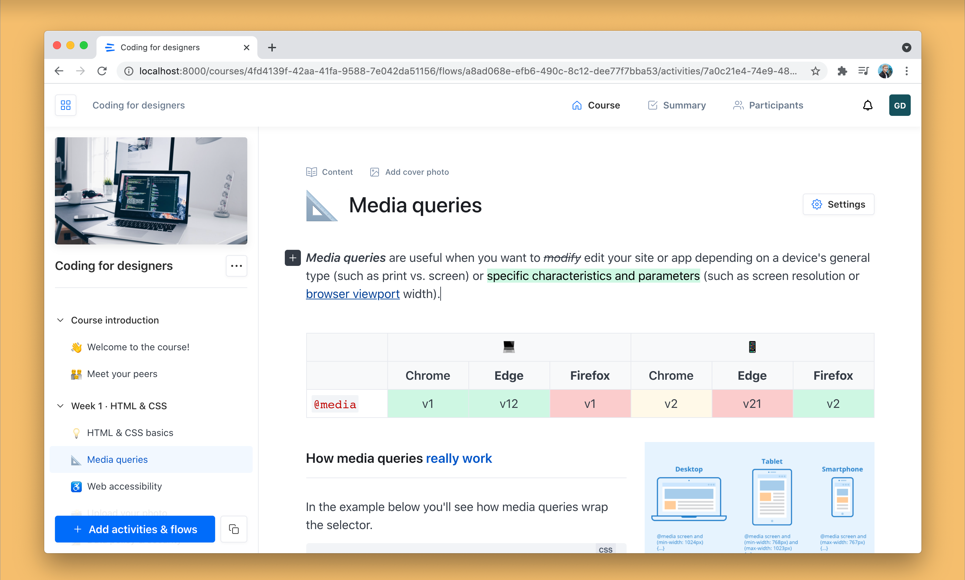Click the Content type button
Viewport: 965px width, 580px height.
click(329, 172)
